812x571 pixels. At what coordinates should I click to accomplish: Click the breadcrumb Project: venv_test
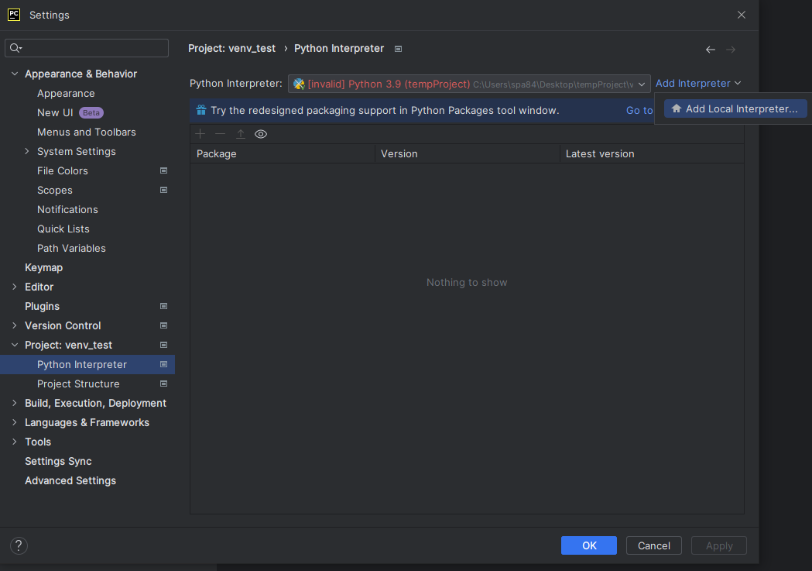(231, 48)
